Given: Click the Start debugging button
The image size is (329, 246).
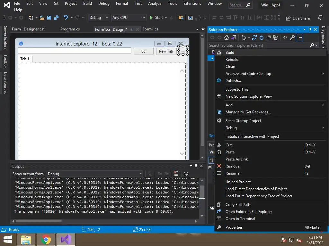Looking at the screenshot, I should point(156,18).
